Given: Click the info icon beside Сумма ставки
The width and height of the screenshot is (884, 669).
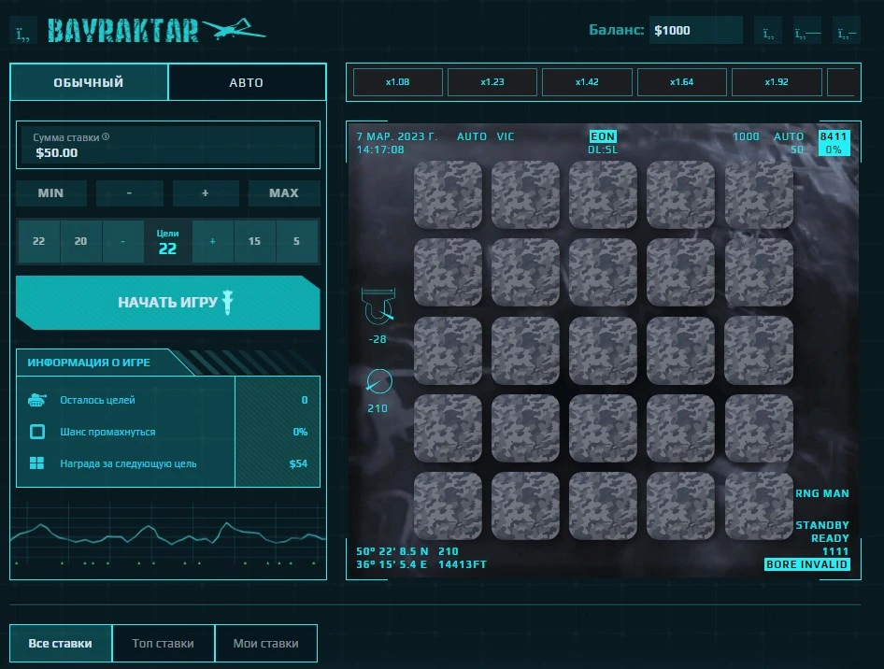Looking at the screenshot, I should point(106,136).
